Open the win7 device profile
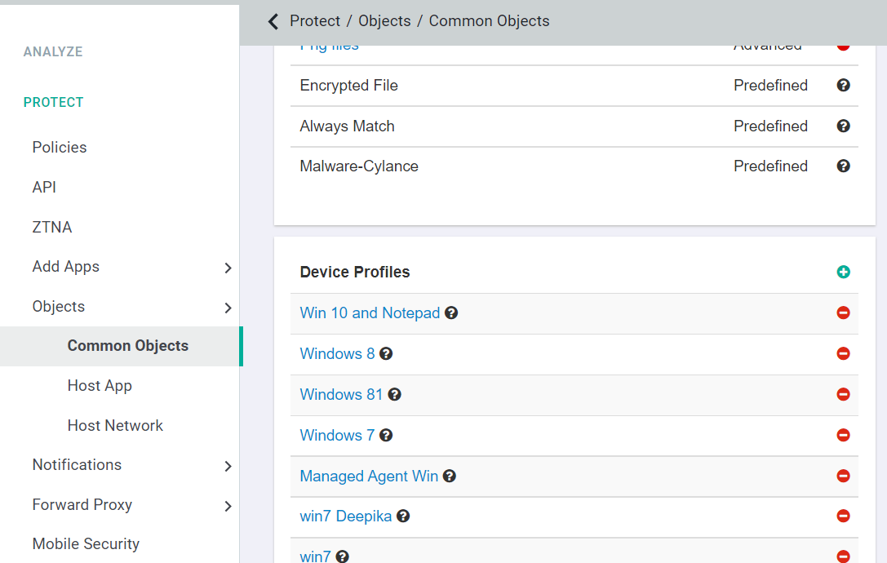The image size is (887, 563). [x=315, y=556]
